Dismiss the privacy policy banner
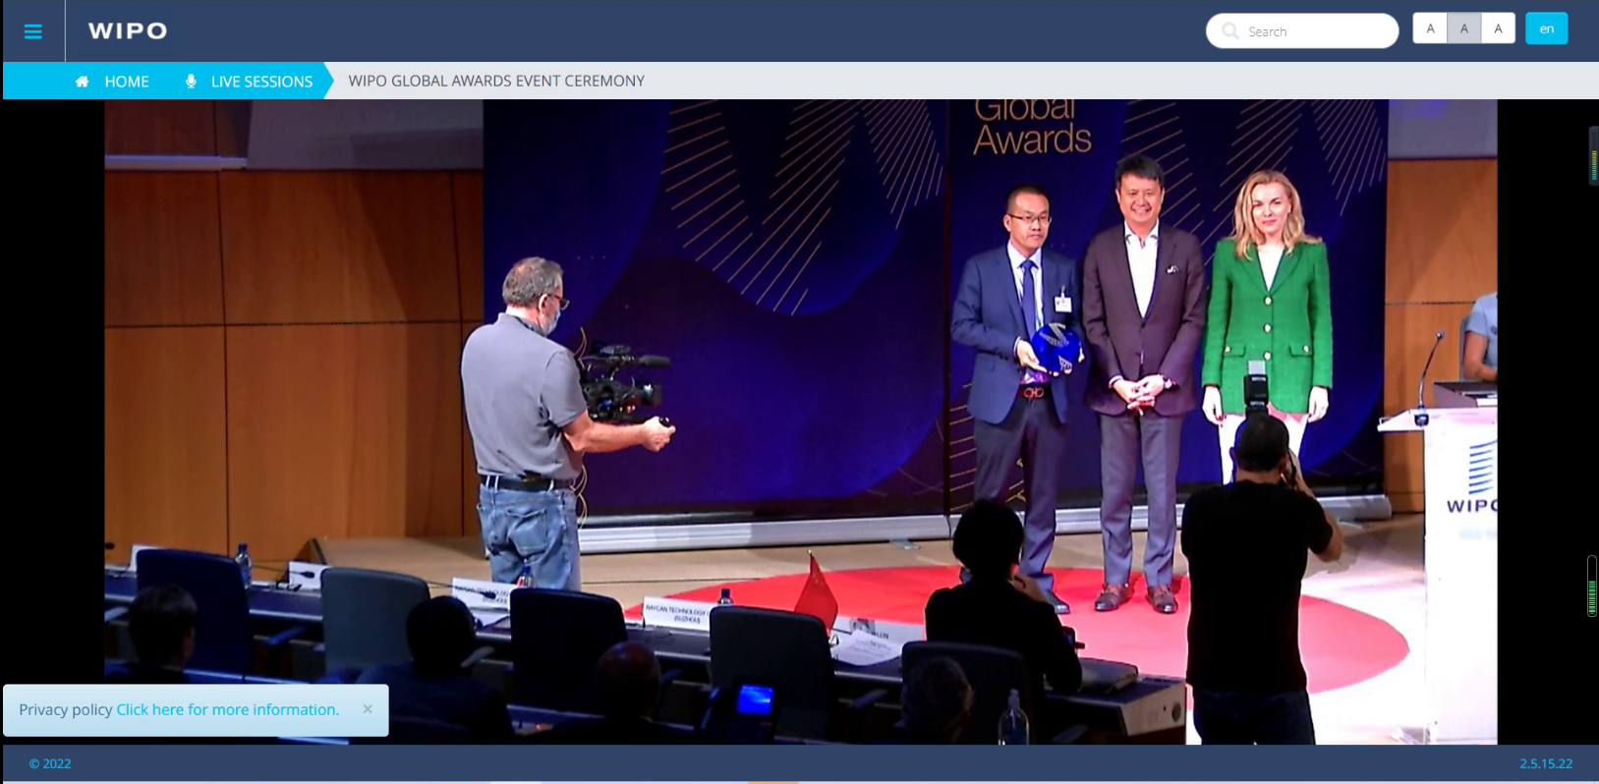This screenshot has height=784, width=1599. [368, 709]
